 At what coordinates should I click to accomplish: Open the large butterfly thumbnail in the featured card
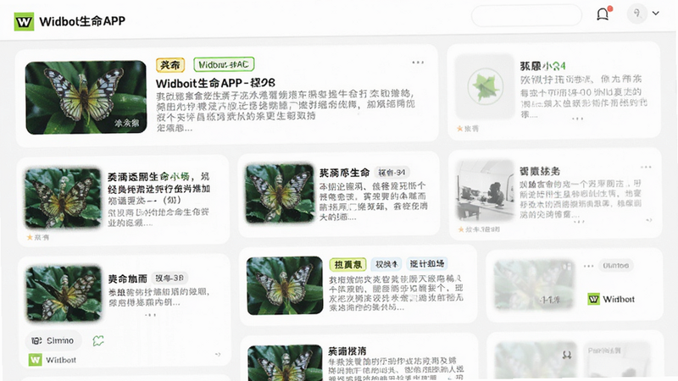tap(86, 97)
